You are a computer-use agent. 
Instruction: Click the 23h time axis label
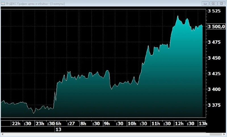pyautogui.click(x=40, y=123)
